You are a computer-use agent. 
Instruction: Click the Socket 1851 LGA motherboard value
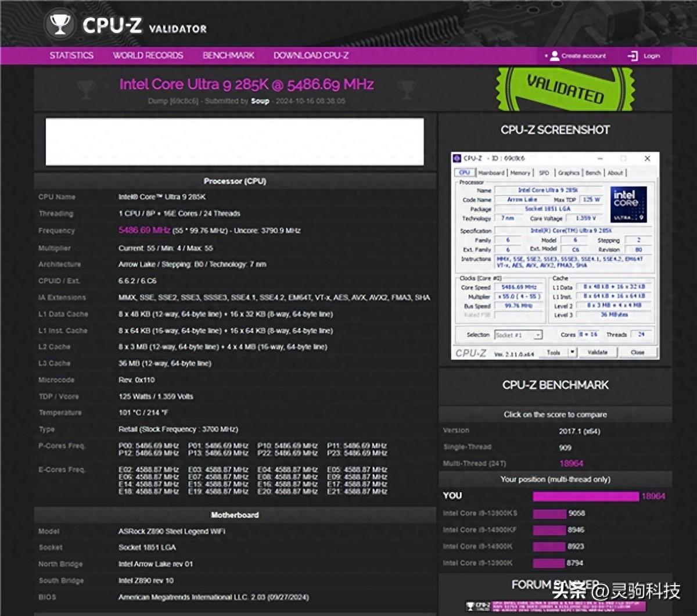pyautogui.click(x=147, y=547)
